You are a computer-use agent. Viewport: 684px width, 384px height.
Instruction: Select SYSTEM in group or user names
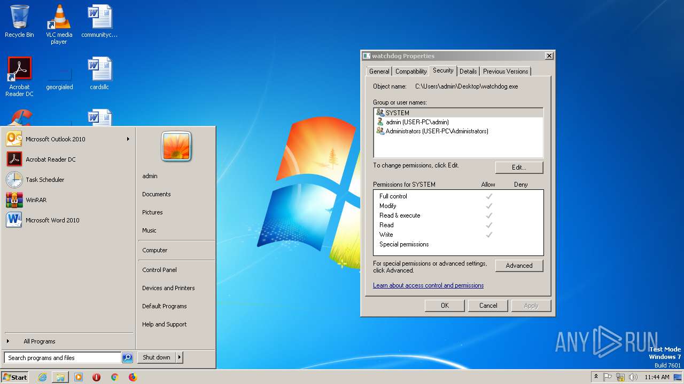(x=458, y=113)
